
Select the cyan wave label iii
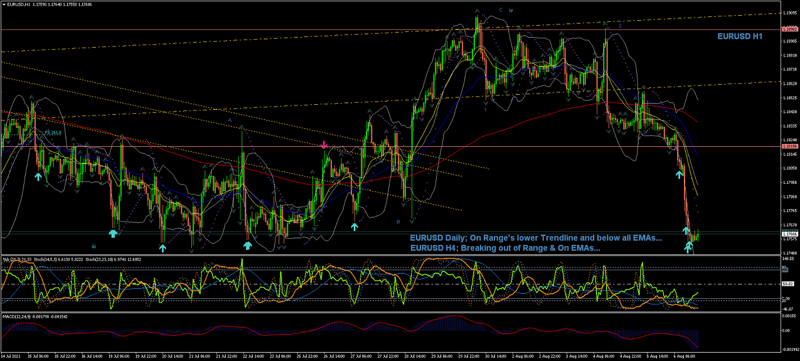pos(94,246)
